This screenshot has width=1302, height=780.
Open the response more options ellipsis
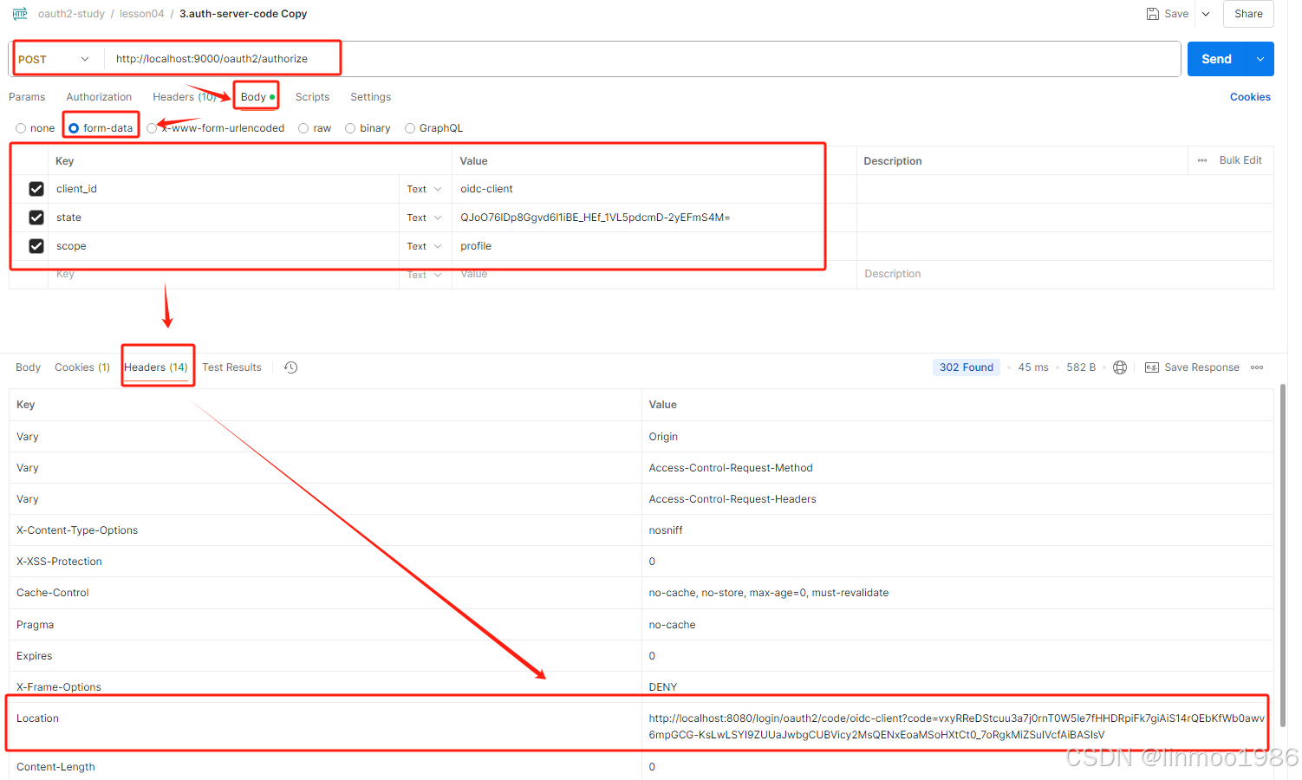(1257, 367)
